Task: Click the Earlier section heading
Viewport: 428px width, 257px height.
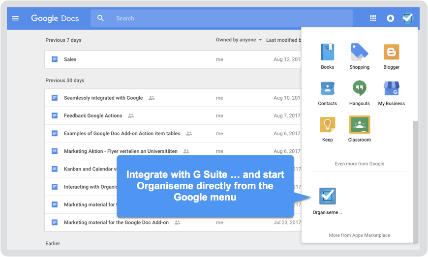Action: pos(53,243)
